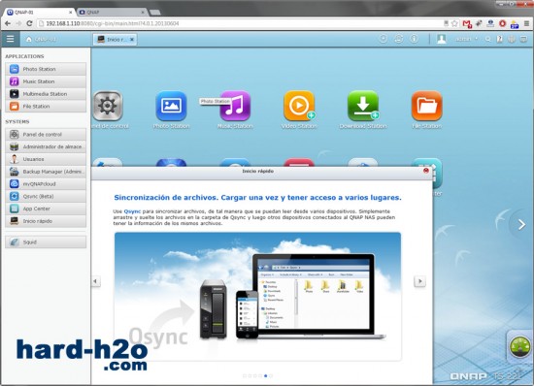Launch File Station desktop icon
The image size is (534, 386).
pyautogui.click(x=427, y=106)
